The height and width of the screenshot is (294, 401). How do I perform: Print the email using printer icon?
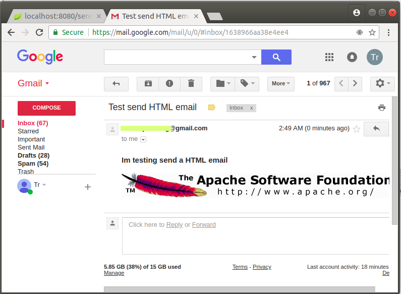[381, 108]
